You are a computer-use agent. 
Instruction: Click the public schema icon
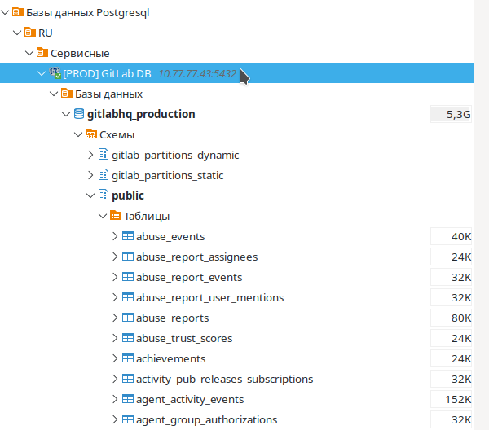coord(104,195)
